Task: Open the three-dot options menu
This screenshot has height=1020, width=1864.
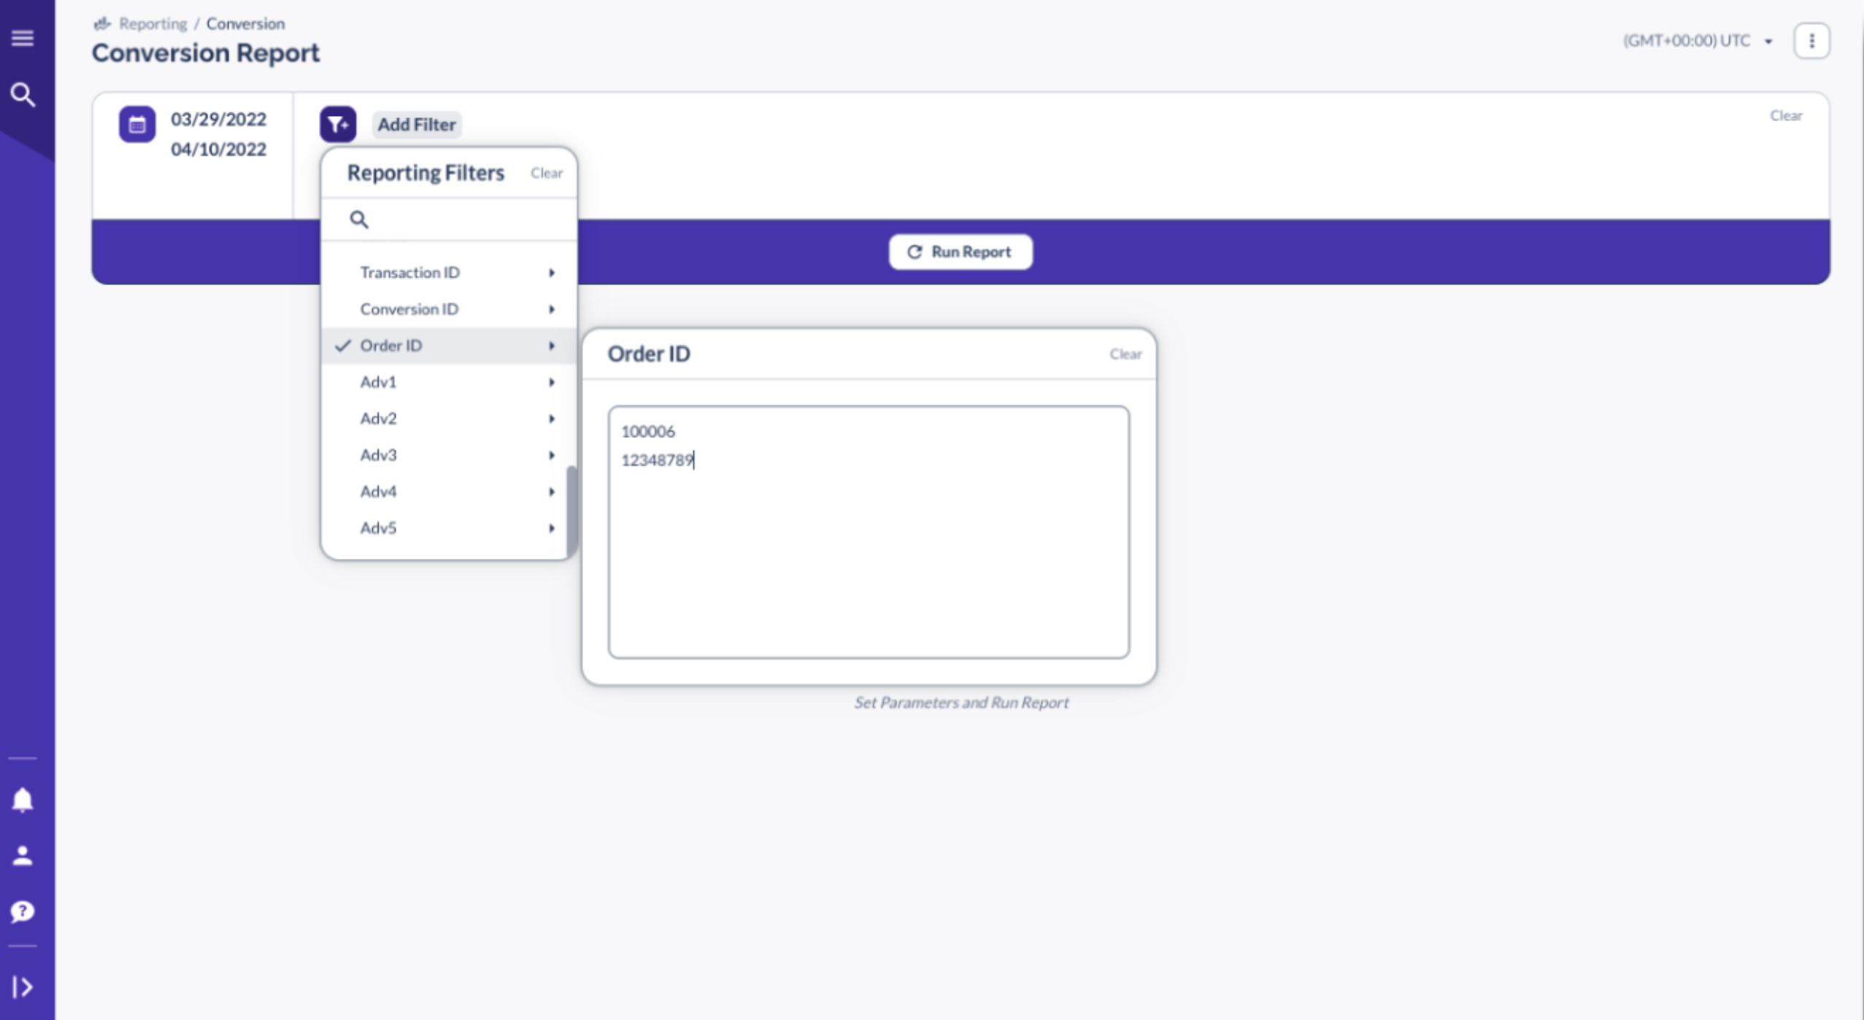Action: [x=1811, y=41]
